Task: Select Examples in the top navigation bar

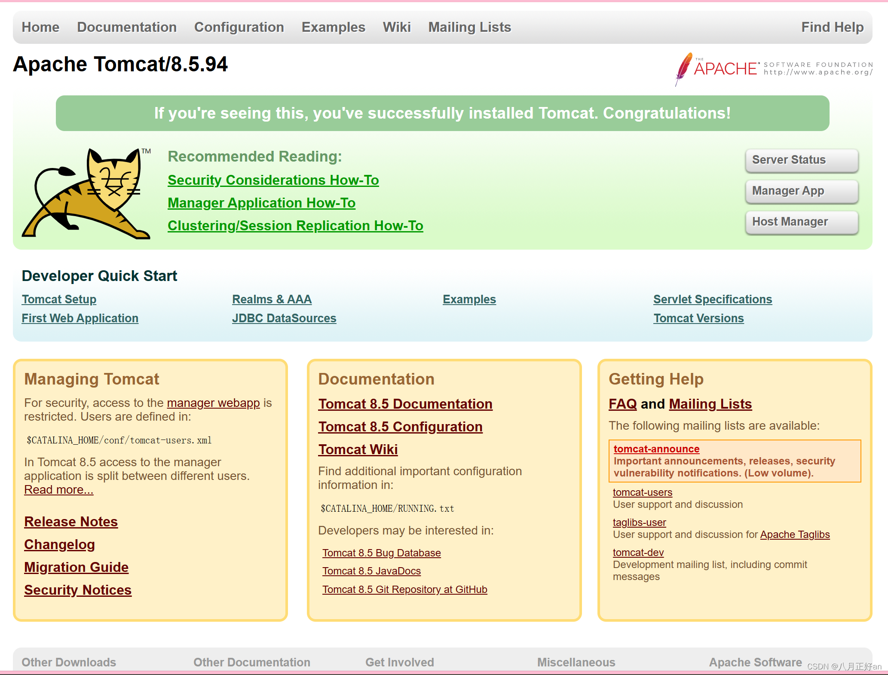Action: coord(333,27)
